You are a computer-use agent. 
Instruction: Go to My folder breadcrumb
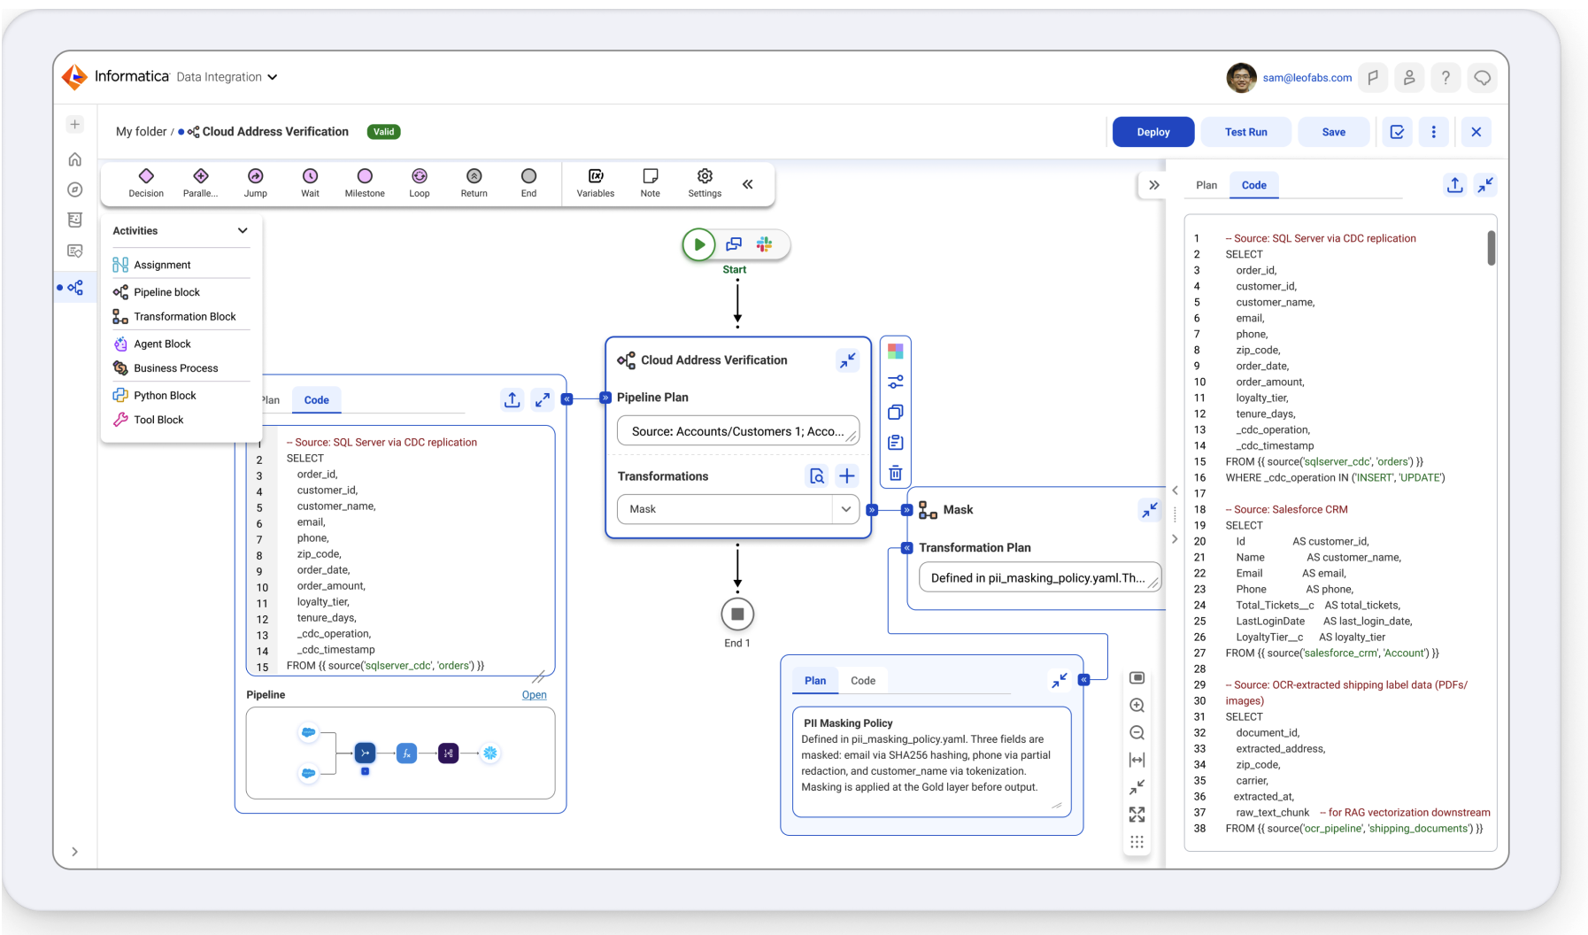point(141,132)
